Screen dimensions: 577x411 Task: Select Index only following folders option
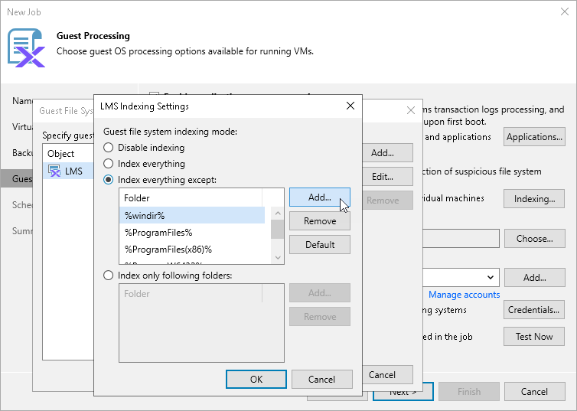(x=109, y=276)
